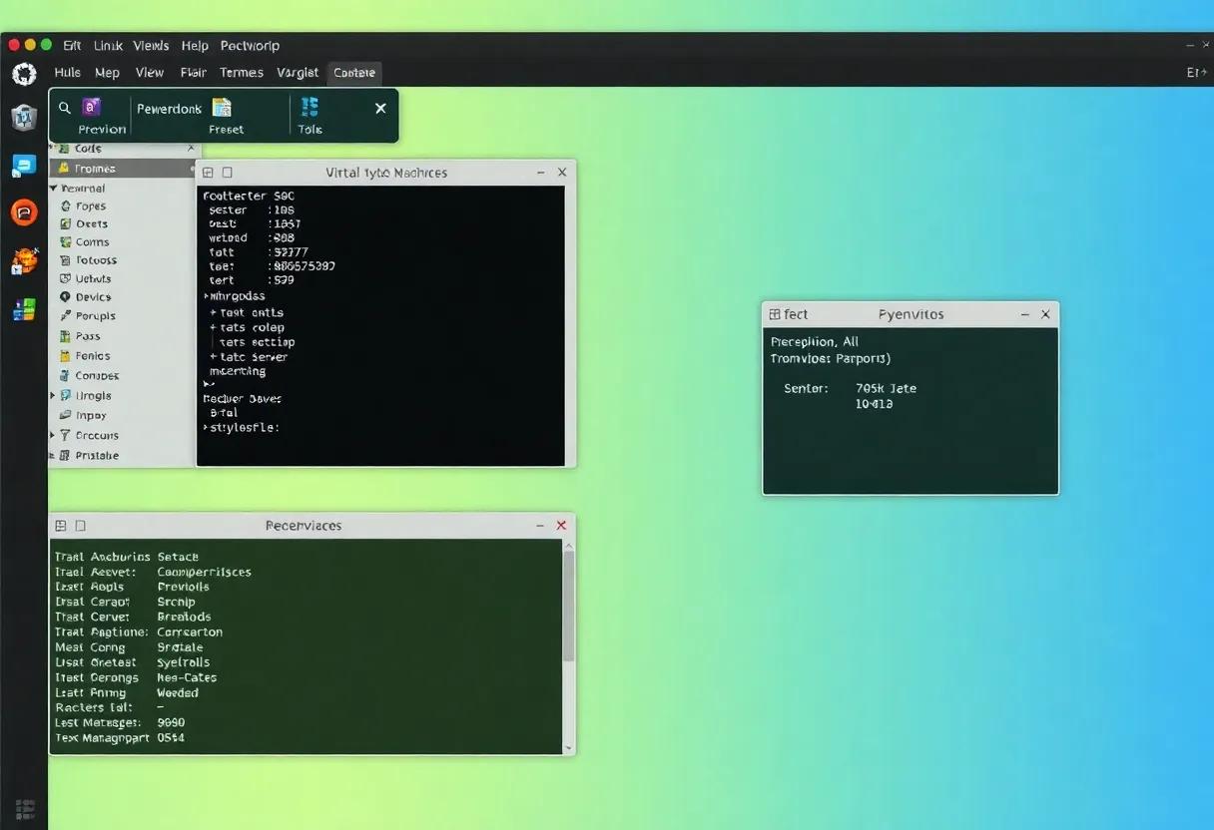
Task: Open the Termes menu
Action: click(x=242, y=73)
